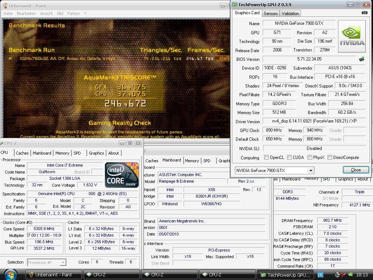
Task: Open the Bearbeiten menu in Paint
Action: (x=26, y=13)
